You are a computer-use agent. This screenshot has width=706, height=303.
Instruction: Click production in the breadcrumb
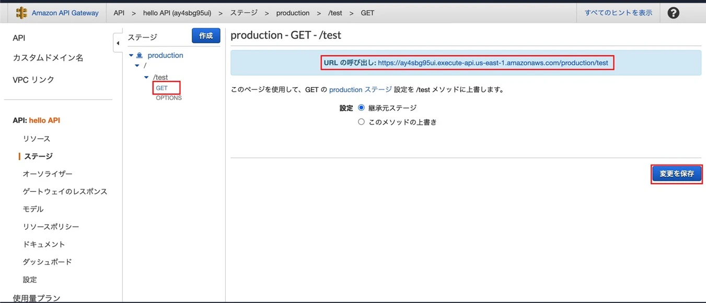coord(293,13)
